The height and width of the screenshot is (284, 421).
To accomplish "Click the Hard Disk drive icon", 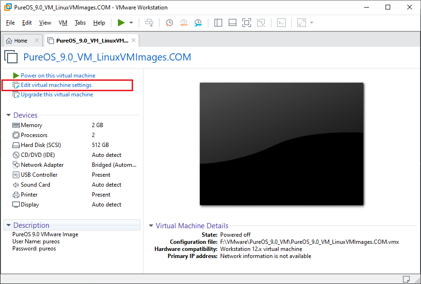I will [x=16, y=145].
